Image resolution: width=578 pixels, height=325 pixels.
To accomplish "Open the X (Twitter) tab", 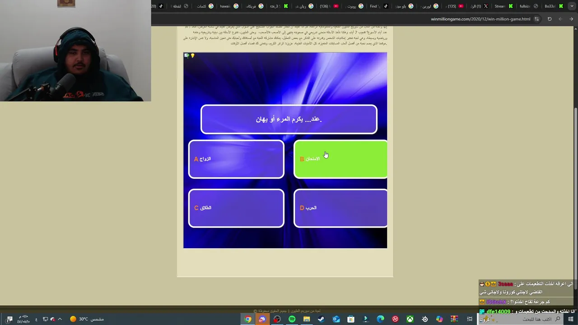I will coord(479,6).
